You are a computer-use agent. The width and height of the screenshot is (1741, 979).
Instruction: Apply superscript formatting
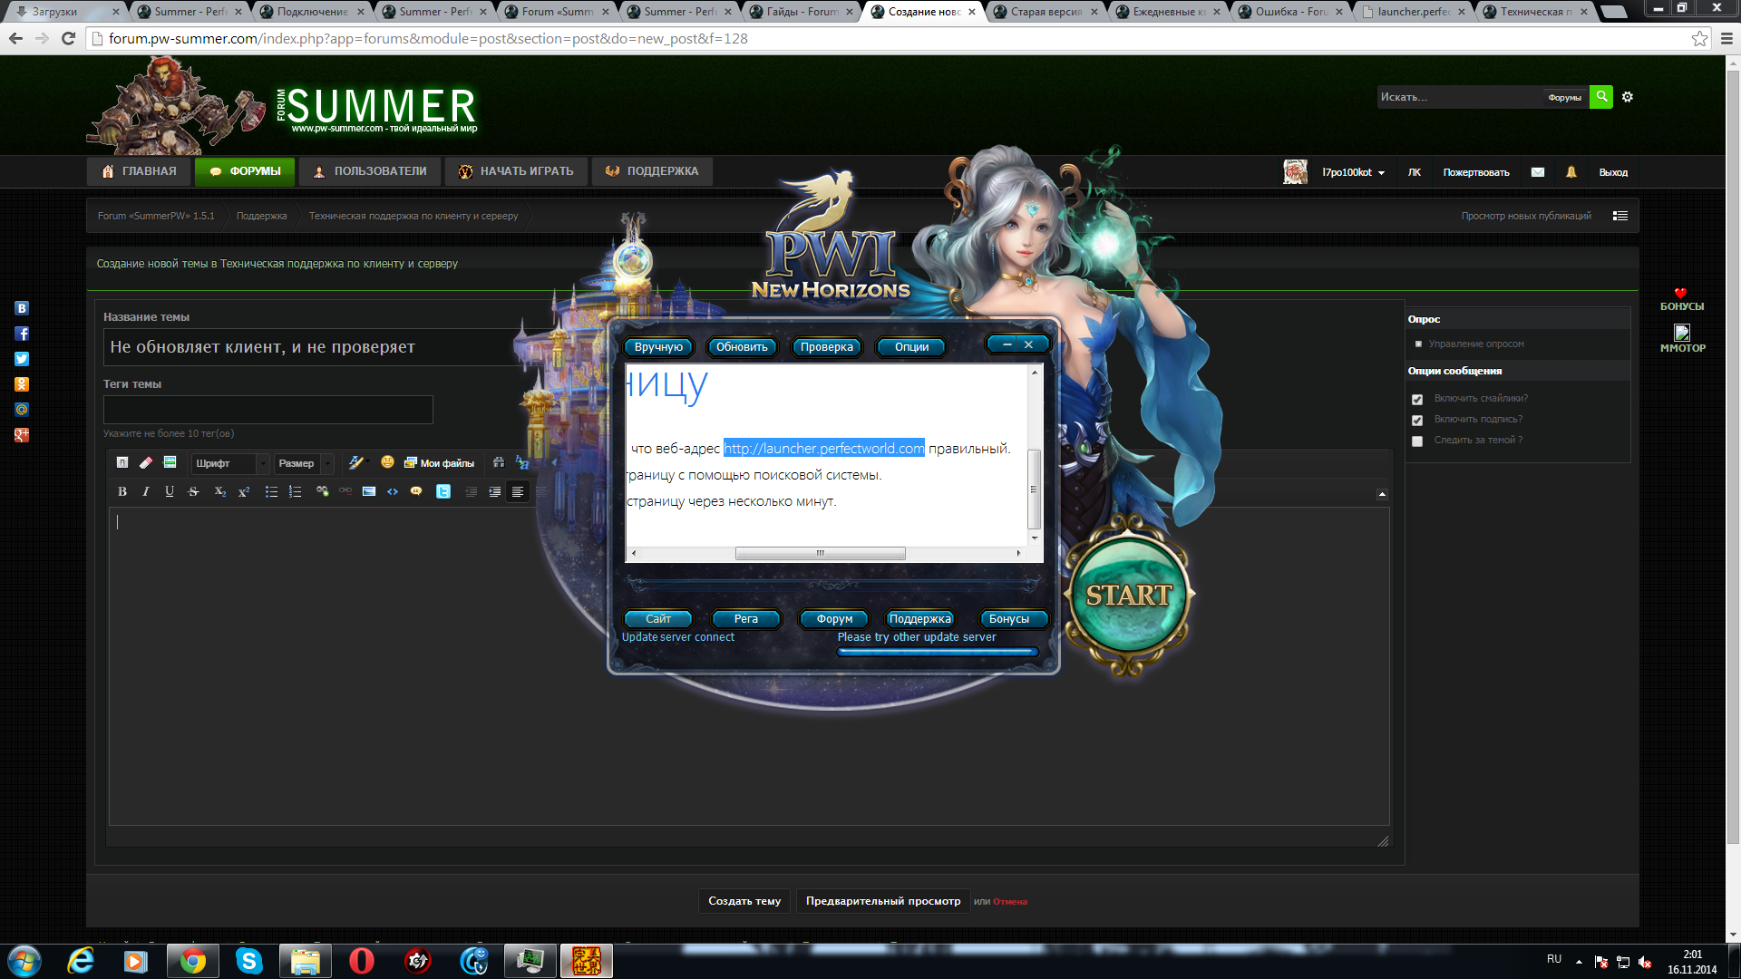(x=243, y=491)
